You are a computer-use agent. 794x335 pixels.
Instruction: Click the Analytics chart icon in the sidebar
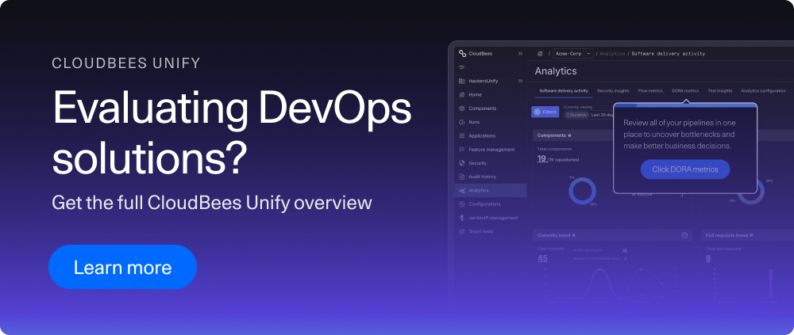point(462,191)
